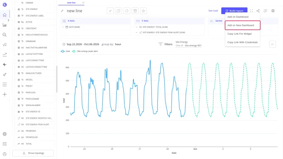Open the anomaly pulse waveform icon
This screenshot has height=159, width=283.
coord(5,65)
